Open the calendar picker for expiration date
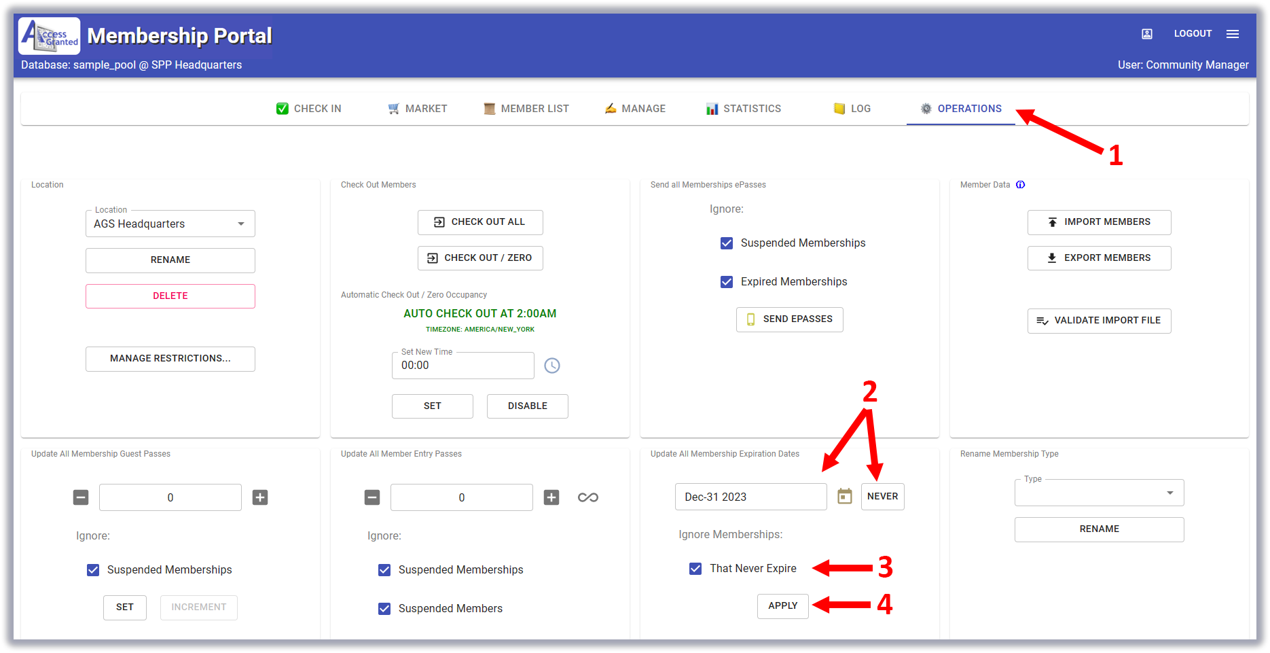Screen dimensions: 1270x653 pos(844,497)
